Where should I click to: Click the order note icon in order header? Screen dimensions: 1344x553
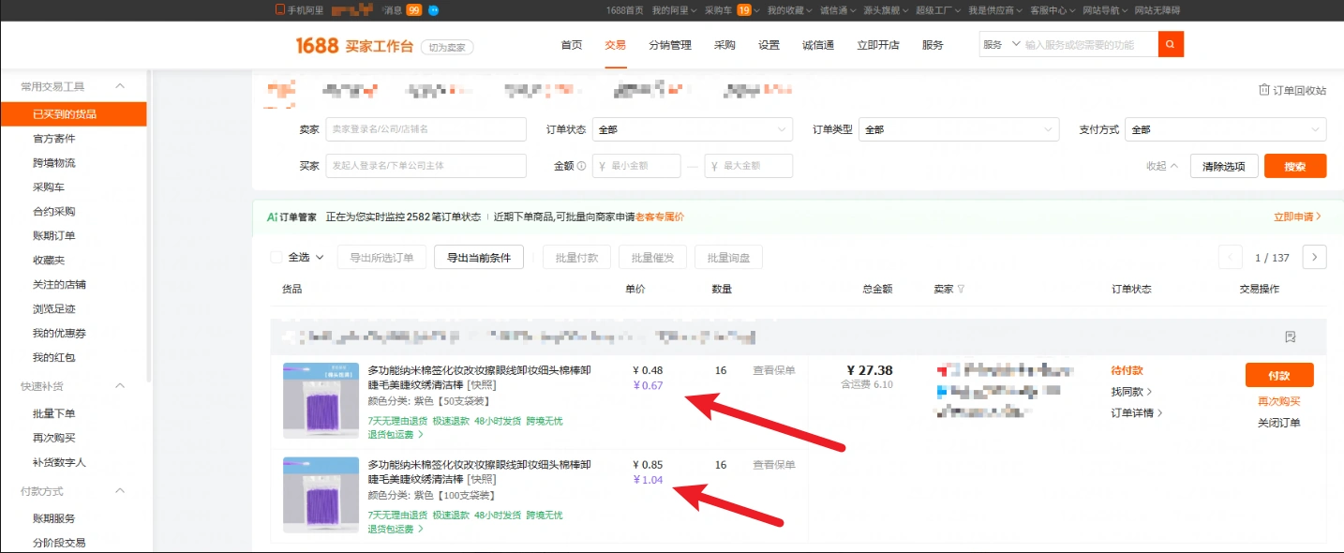coord(1290,336)
